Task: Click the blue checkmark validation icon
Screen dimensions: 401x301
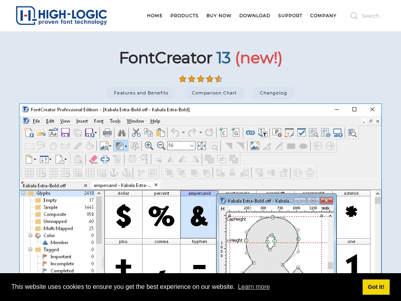Action: [302, 132]
